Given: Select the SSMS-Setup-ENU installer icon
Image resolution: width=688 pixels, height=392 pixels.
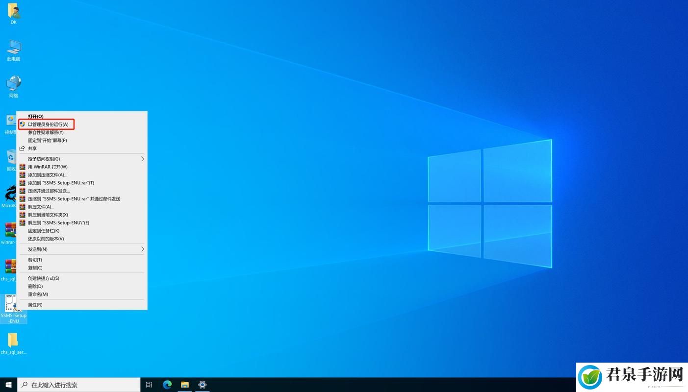Looking at the screenshot, I should pos(13,309).
